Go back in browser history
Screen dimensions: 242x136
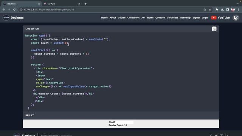4,9
